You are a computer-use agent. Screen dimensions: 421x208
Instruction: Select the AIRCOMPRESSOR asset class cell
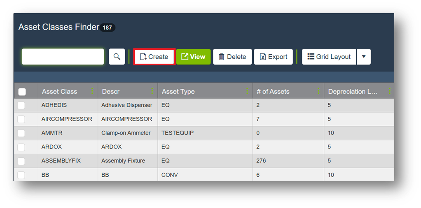[x=67, y=119]
